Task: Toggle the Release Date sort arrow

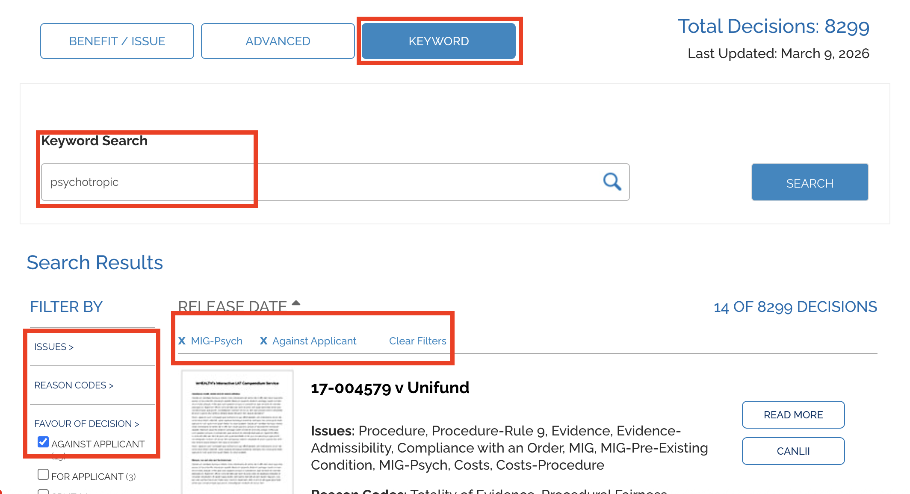Action: tap(296, 303)
